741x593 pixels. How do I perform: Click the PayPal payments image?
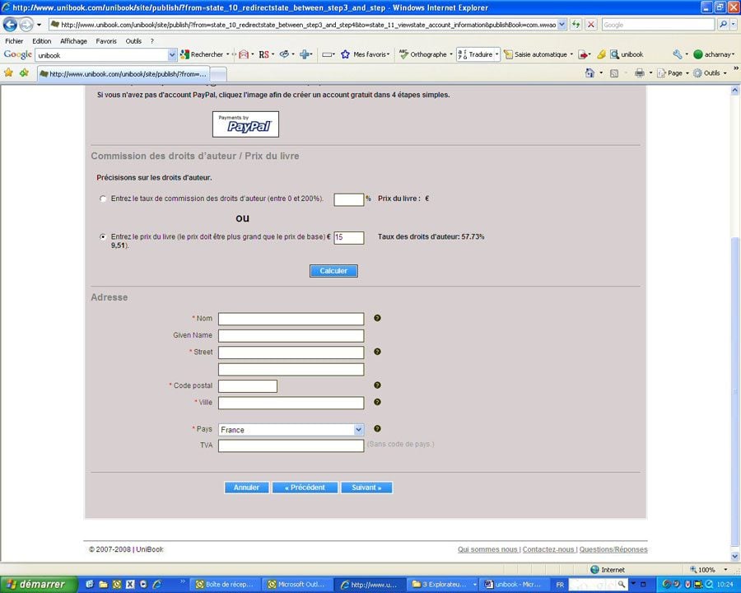coord(245,124)
